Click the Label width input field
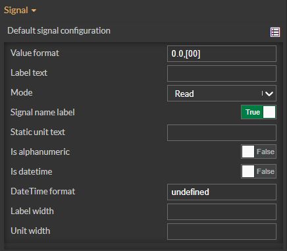The image size is (287, 251). coord(222,211)
